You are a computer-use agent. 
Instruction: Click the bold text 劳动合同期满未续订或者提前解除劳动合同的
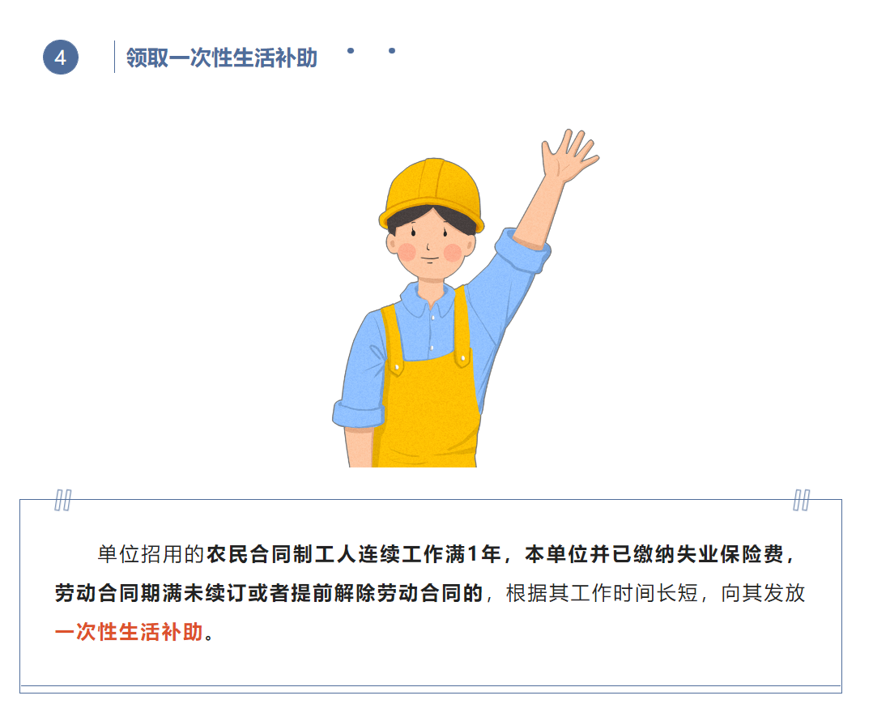pos(269,593)
